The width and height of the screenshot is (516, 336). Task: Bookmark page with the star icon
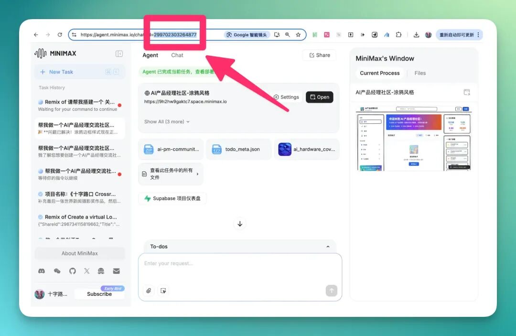tap(298, 34)
